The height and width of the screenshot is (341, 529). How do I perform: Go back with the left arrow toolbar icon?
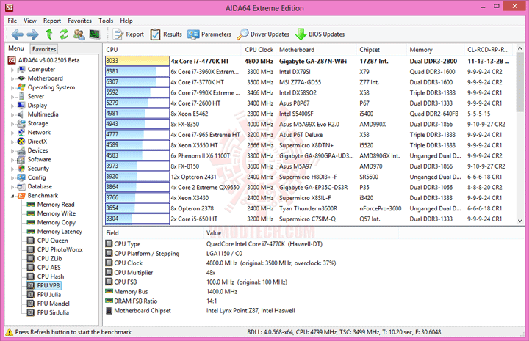17,34
